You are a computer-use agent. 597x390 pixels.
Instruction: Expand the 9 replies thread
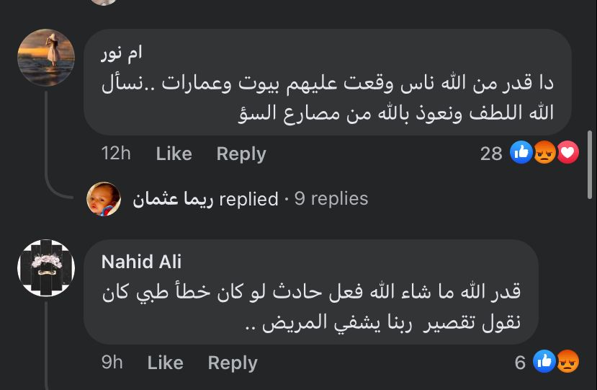[x=331, y=199]
